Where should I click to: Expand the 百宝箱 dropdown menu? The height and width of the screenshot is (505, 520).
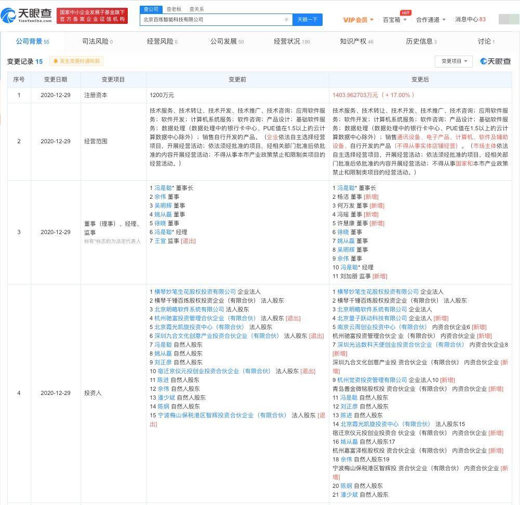395,20
